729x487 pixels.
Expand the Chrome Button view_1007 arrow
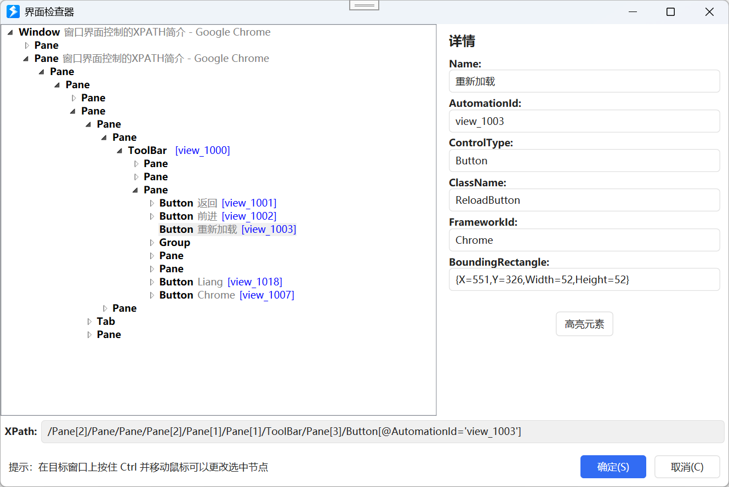[x=152, y=295]
